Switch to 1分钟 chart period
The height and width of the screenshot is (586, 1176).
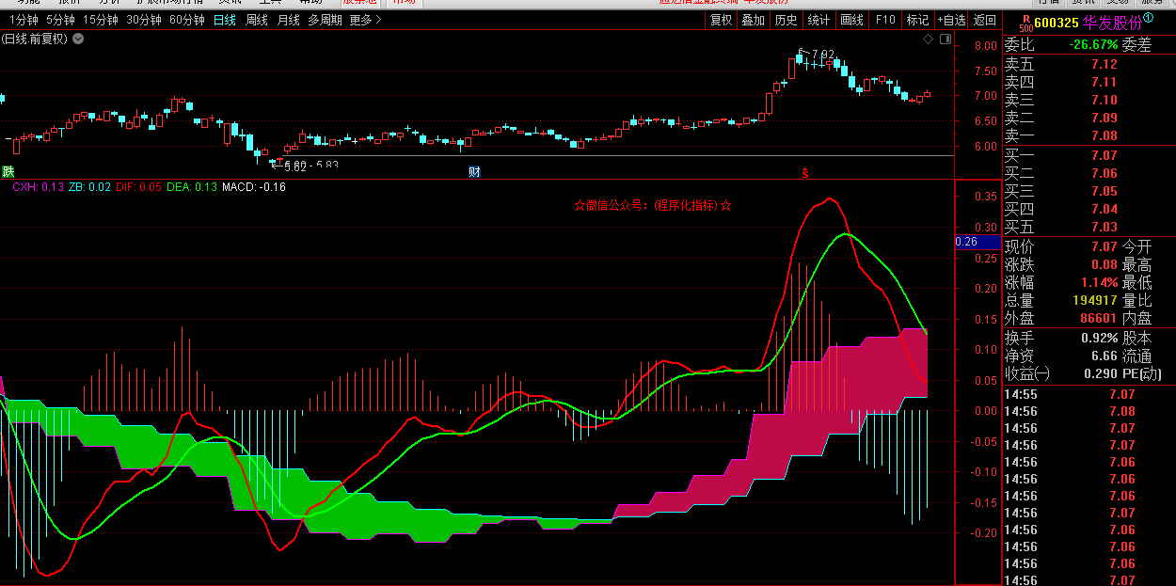point(24,20)
